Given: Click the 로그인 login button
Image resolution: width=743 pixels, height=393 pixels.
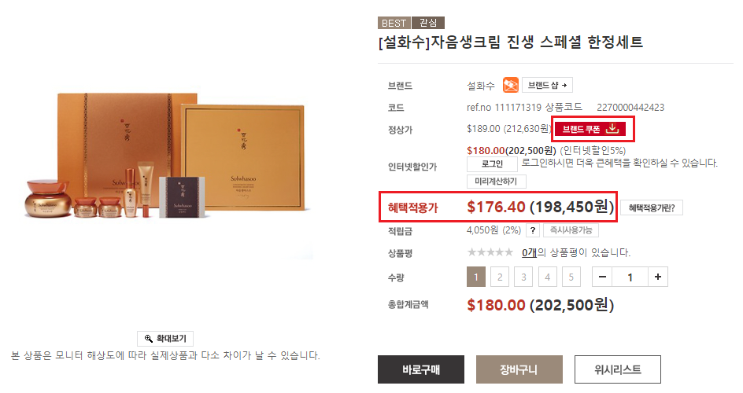Looking at the screenshot, I should [492, 164].
